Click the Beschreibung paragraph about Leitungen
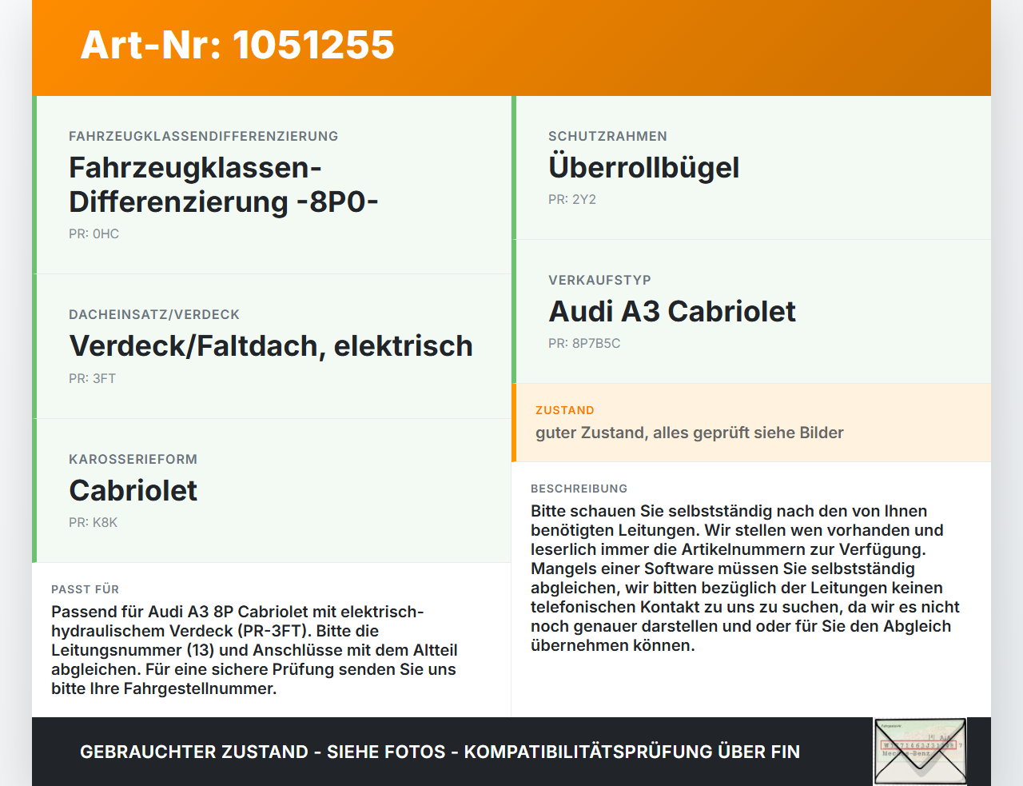 click(x=745, y=578)
